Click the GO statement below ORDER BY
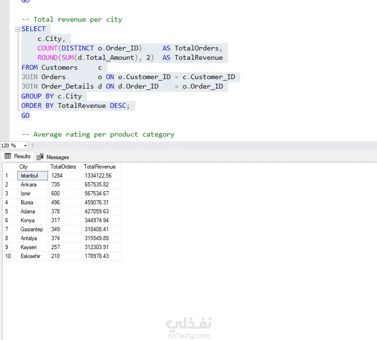 tap(25, 115)
